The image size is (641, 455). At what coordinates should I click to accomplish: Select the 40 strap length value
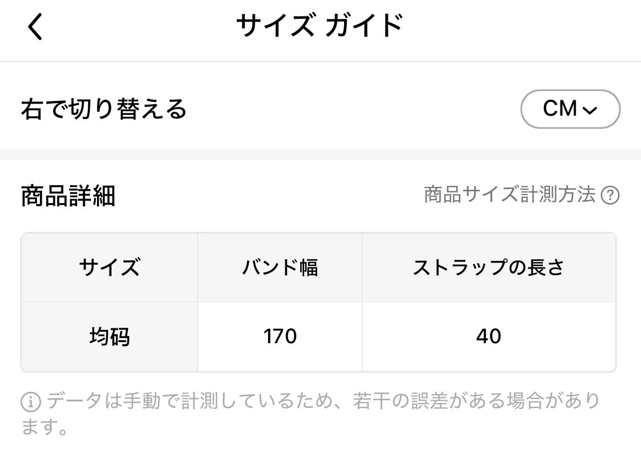488,337
